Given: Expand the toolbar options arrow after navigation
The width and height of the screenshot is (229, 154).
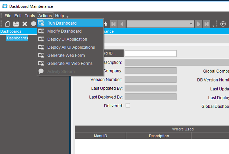Looking at the screenshot, I should tap(213, 26).
